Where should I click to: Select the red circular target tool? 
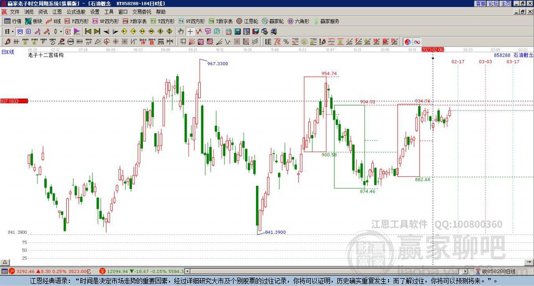tap(106, 42)
